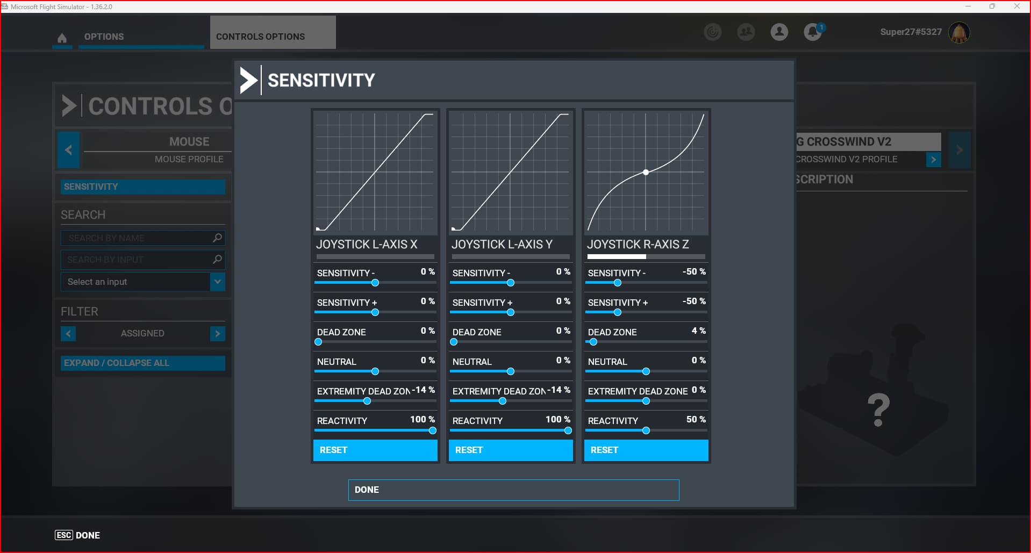The height and width of the screenshot is (553, 1031).
Task: Adjust L-Axis X Extremity Dead Zone slider
Action: point(367,401)
